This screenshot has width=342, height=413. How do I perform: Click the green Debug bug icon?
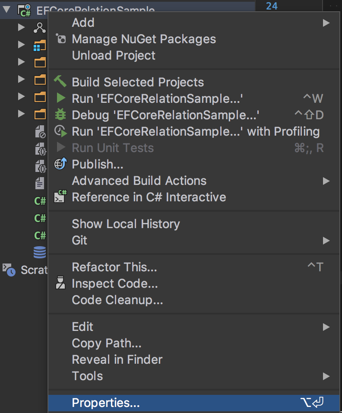60,114
